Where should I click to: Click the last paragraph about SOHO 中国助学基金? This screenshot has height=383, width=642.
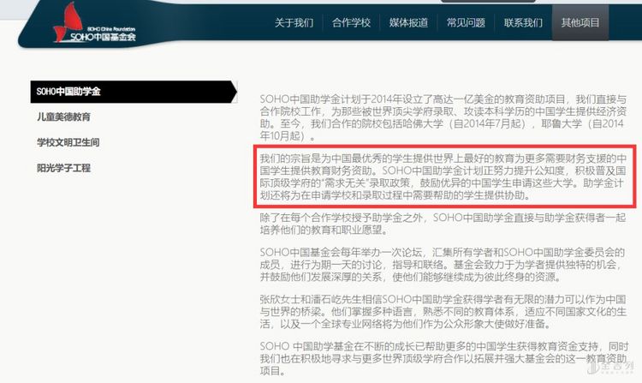443,359
